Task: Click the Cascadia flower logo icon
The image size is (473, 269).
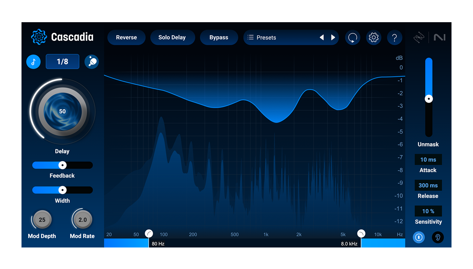Action: (39, 37)
